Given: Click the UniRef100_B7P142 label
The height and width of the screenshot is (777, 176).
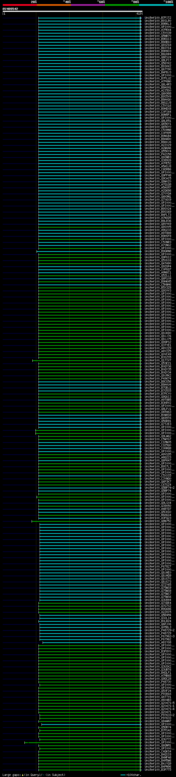Looking at the screenshot, I should tap(158, 730).
